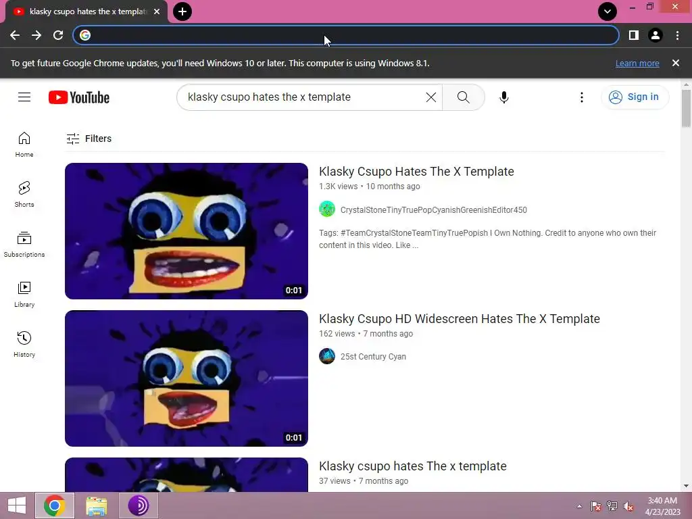The height and width of the screenshot is (519, 692).
Task: Open the clock showing 3:40 AM
Action: click(x=662, y=506)
